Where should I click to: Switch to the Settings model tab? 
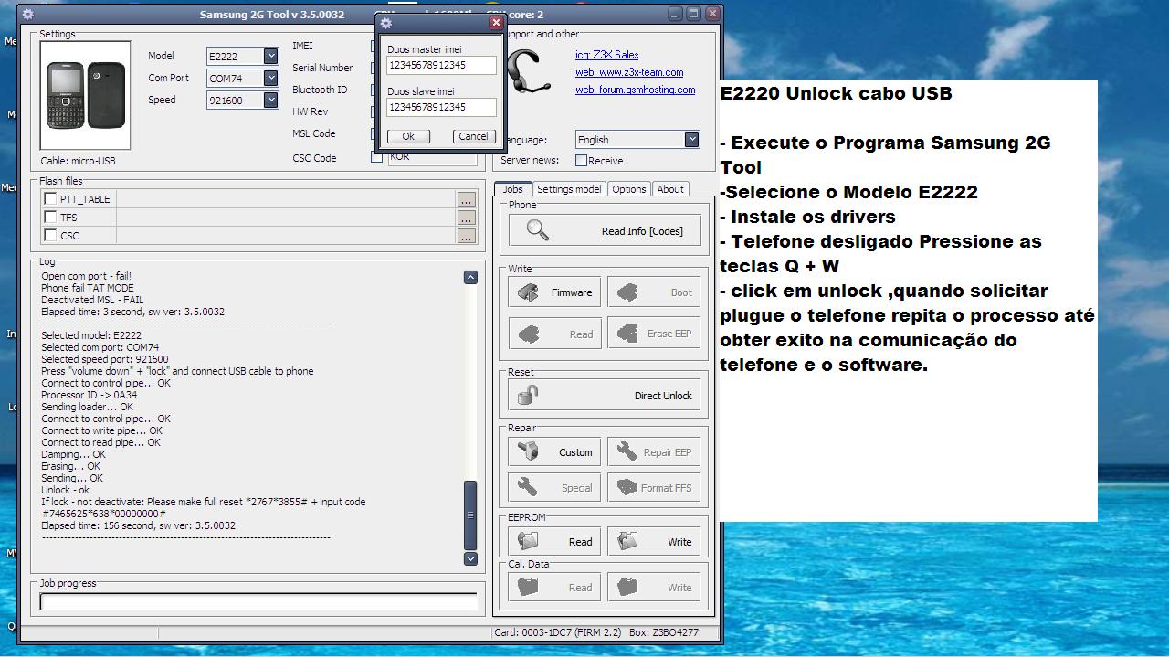[568, 189]
